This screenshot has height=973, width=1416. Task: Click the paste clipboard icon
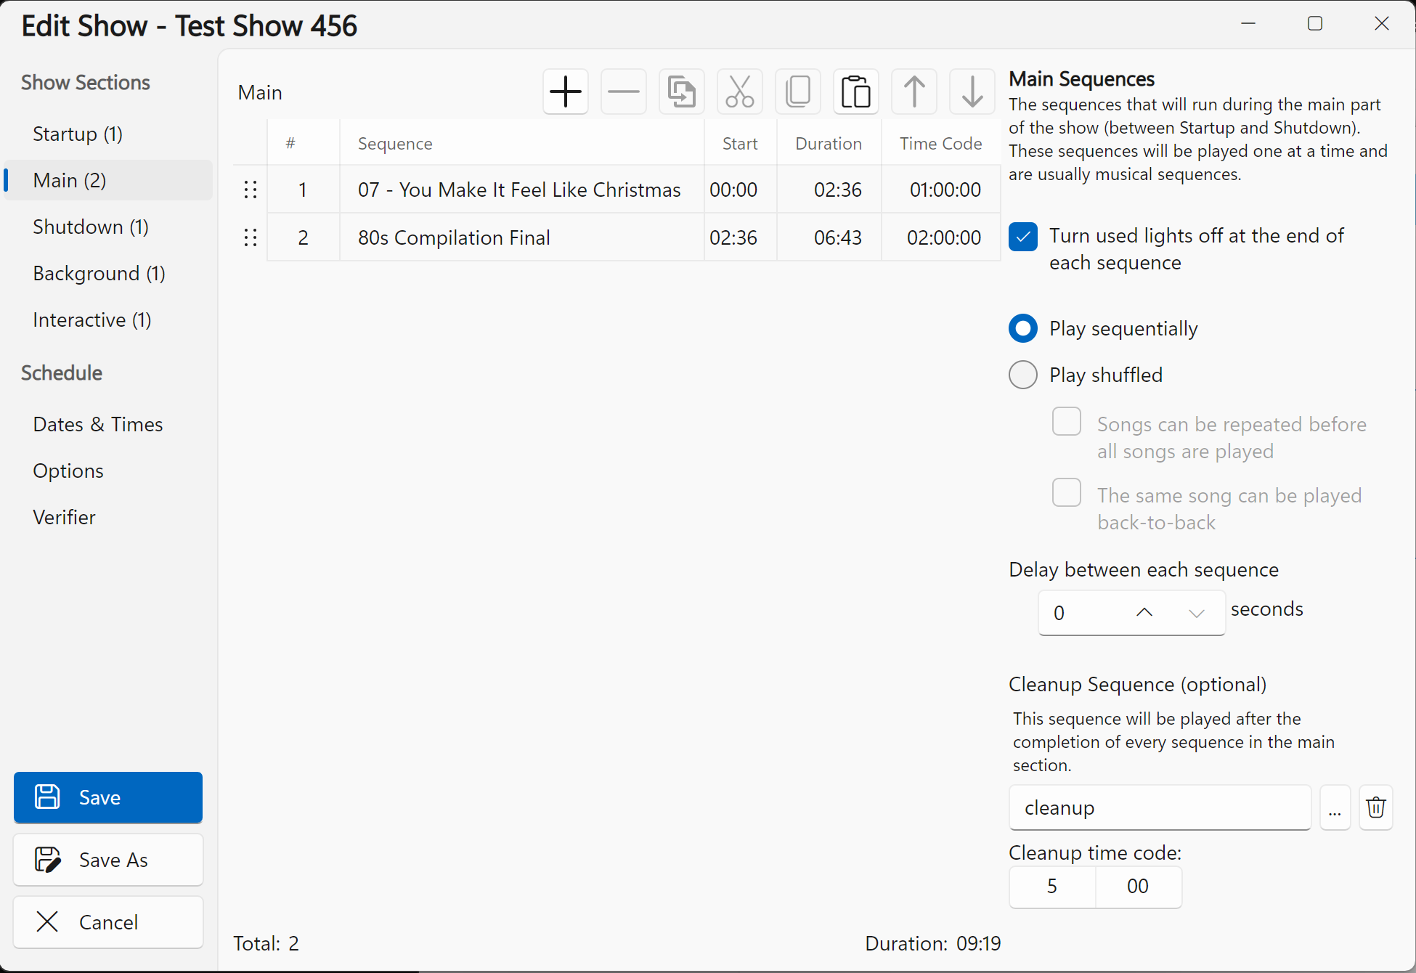point(855,92)
